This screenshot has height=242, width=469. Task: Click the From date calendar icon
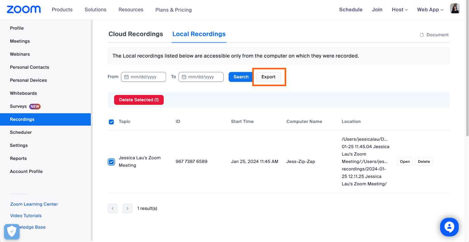pos(126,77)
